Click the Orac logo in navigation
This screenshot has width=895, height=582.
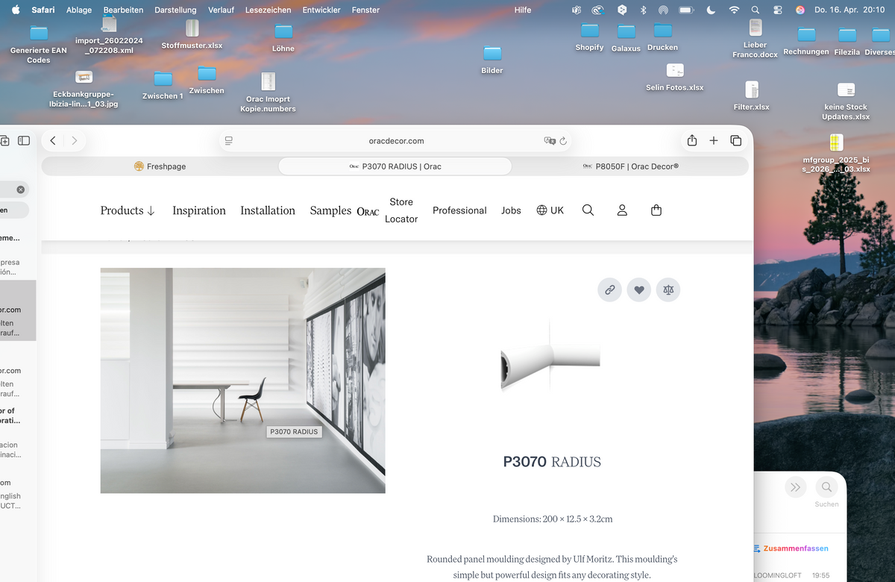[x=368, y=211]
